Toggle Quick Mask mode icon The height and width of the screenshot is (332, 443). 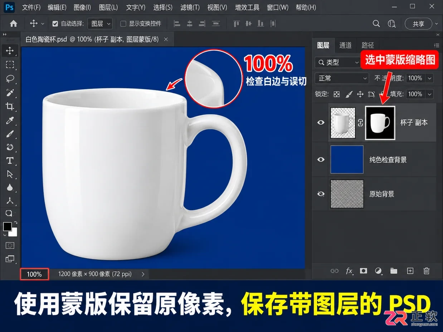pyautogui.click(x=10, y=245)
